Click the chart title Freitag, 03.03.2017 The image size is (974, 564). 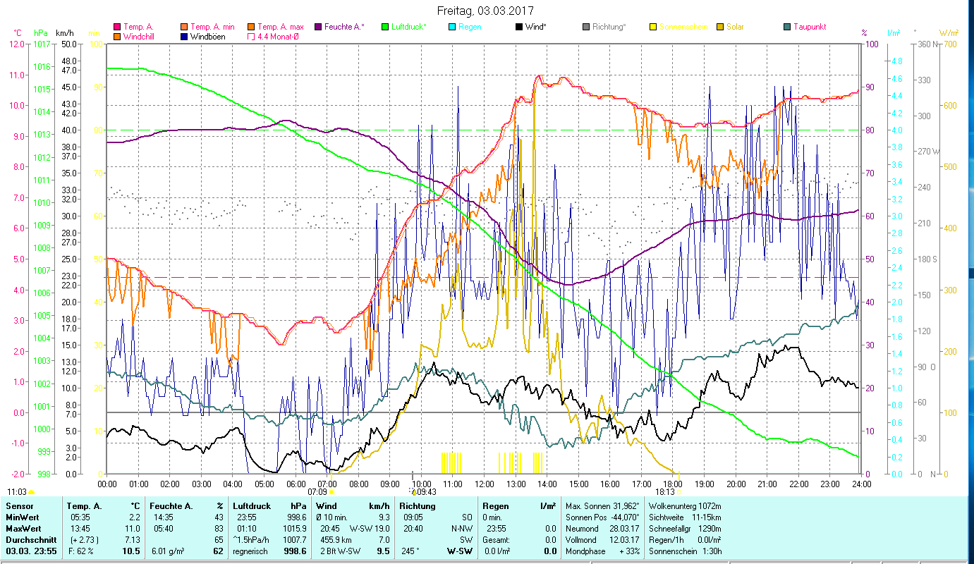(485, 11)
